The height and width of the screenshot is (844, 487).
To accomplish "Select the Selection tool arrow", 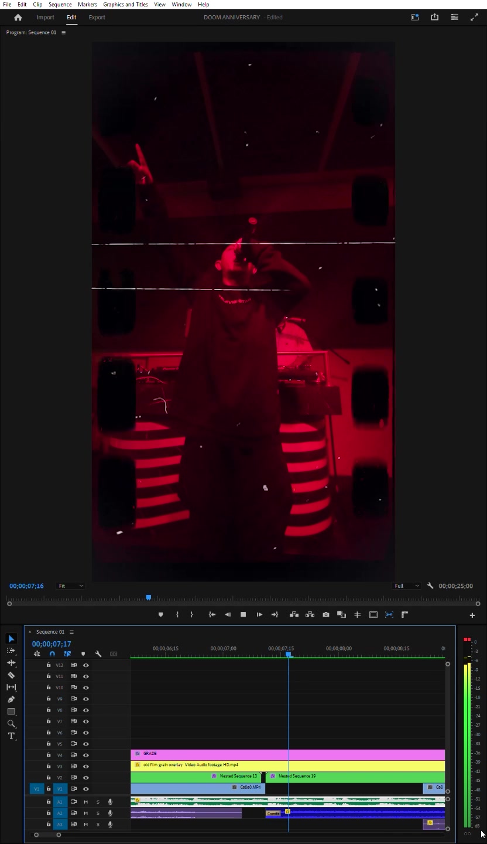I will click(11, 639).
